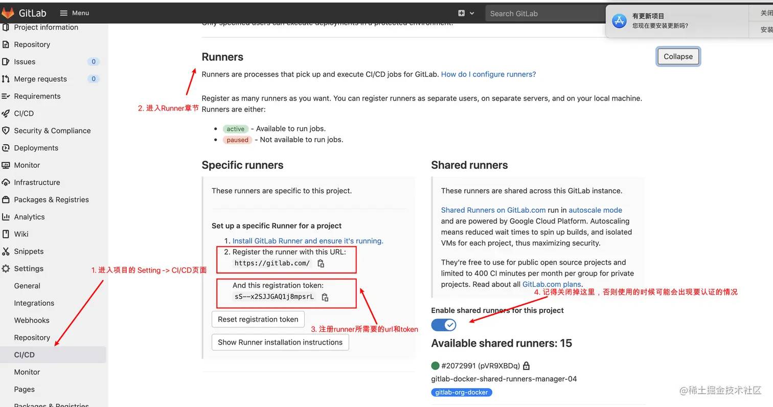Screen dimensions: 773x407
Task: Toggle Enable shared runners for this project
Action: click(444, 325)
